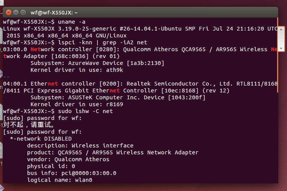
Task: Click the r8169 kernel driver name
Action: (114, 104)
